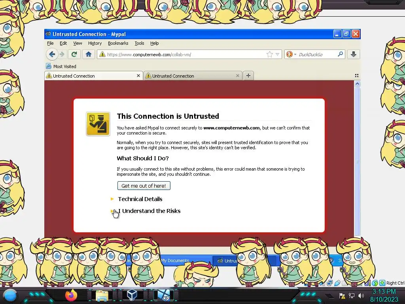Image resolution: width=405 pixels, height=304 pixels.
Task: Close the second Untrusted Connection tab
Action: (x=238, y=76)
